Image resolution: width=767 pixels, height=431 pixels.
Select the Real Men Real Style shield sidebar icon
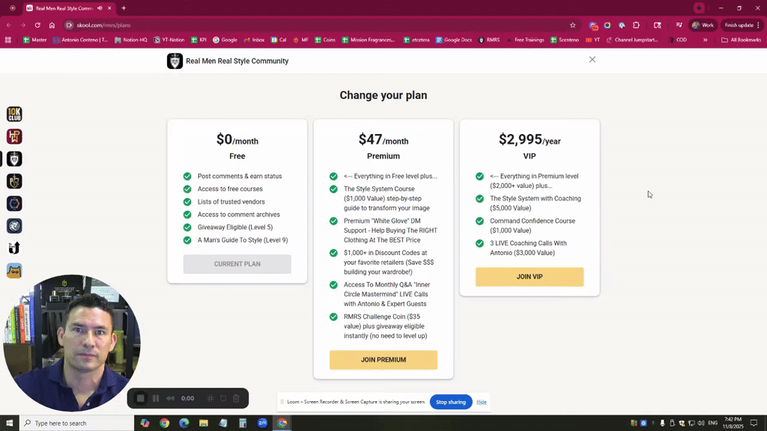pyautogui.click(x=14, y=159)
